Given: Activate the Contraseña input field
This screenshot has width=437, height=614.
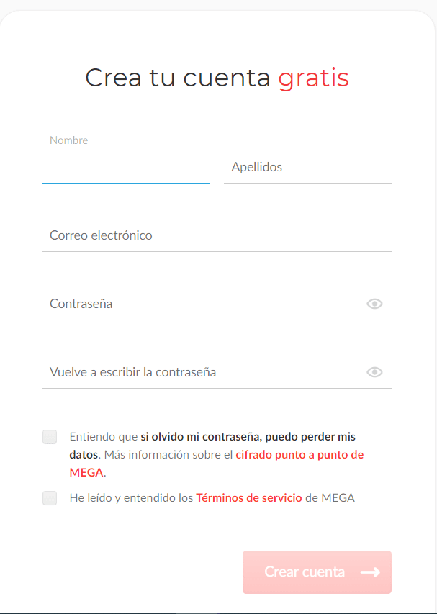Looking at the screenshot, I should (x=204, y=304).
